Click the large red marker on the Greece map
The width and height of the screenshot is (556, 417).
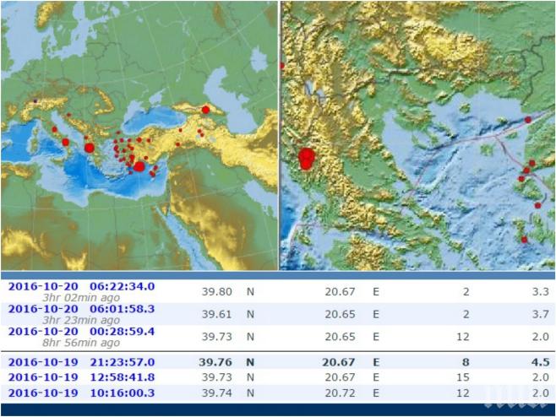click(306, 158)
